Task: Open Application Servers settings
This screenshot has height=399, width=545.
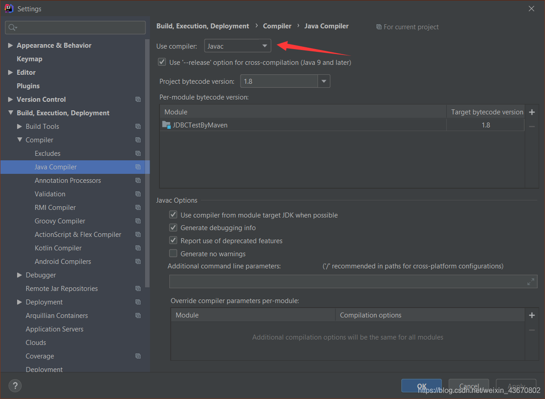Action: point(54,329)
